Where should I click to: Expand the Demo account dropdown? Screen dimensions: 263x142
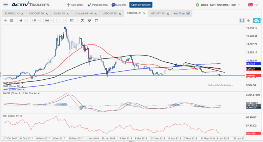[239, 5]
